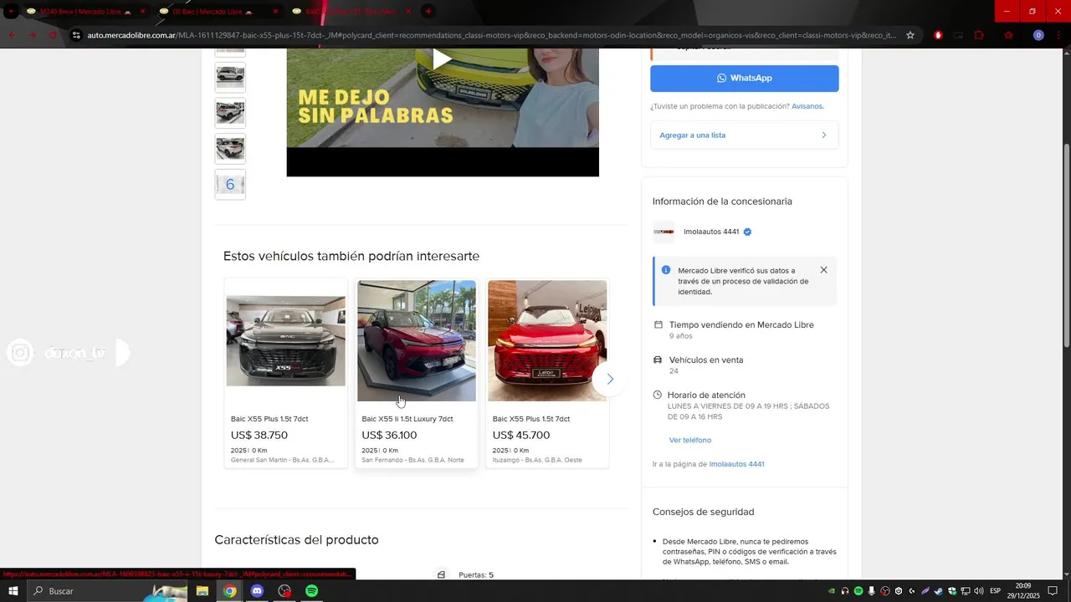Open the Windows Start menu
1071x602 pixels.
pyautogui.click(x=13, y=591)
